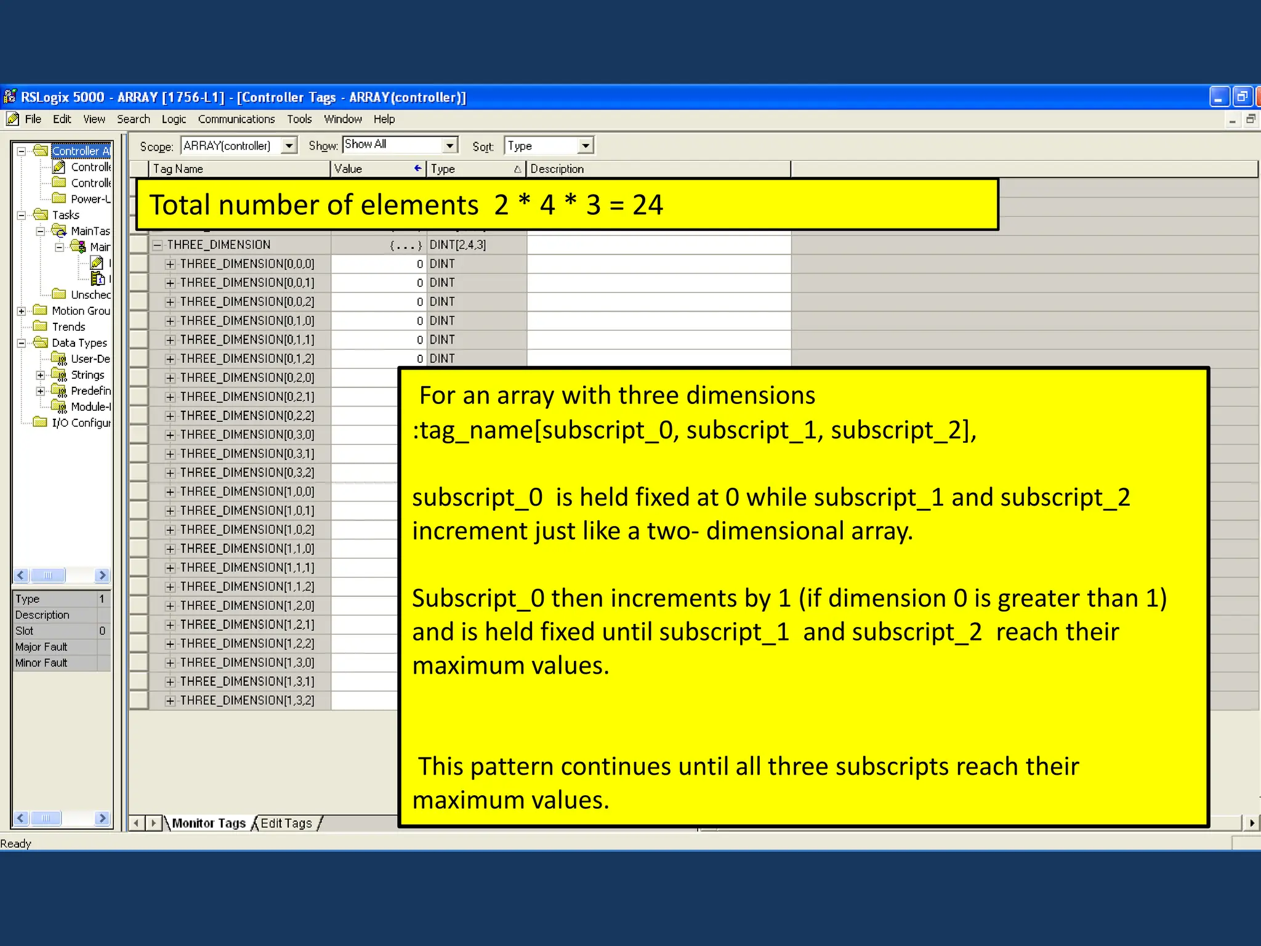Expand THREE_DIMENSION[0,2,2] element

[x=171, y=416]
